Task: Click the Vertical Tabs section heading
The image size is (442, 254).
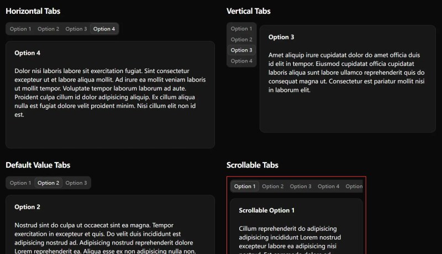Action: pyautogui.click(x=248, y=11)
